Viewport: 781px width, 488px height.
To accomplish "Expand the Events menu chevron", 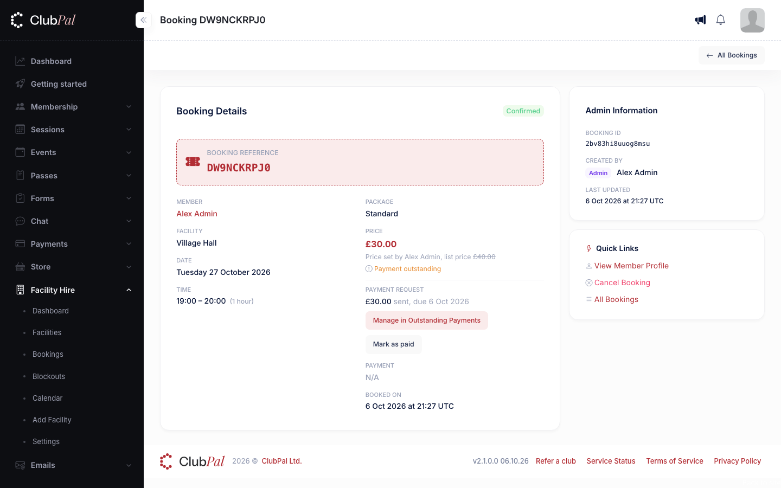I will pos(129,152).
